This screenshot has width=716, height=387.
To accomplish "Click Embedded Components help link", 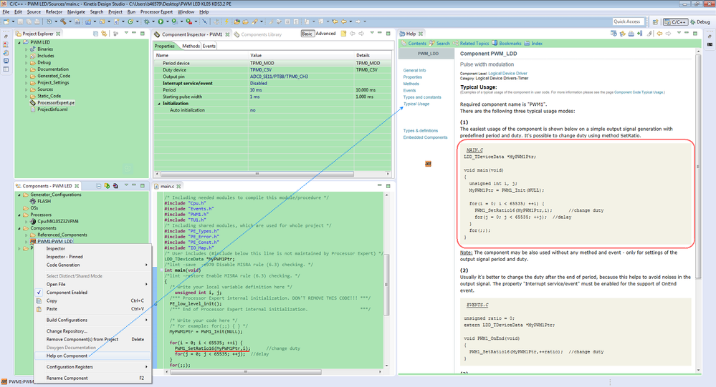I will coord(425,137).
